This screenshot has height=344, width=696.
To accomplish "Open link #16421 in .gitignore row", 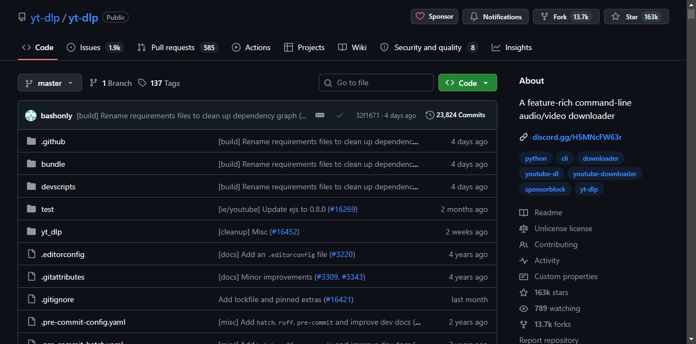I will click(338, 299).
